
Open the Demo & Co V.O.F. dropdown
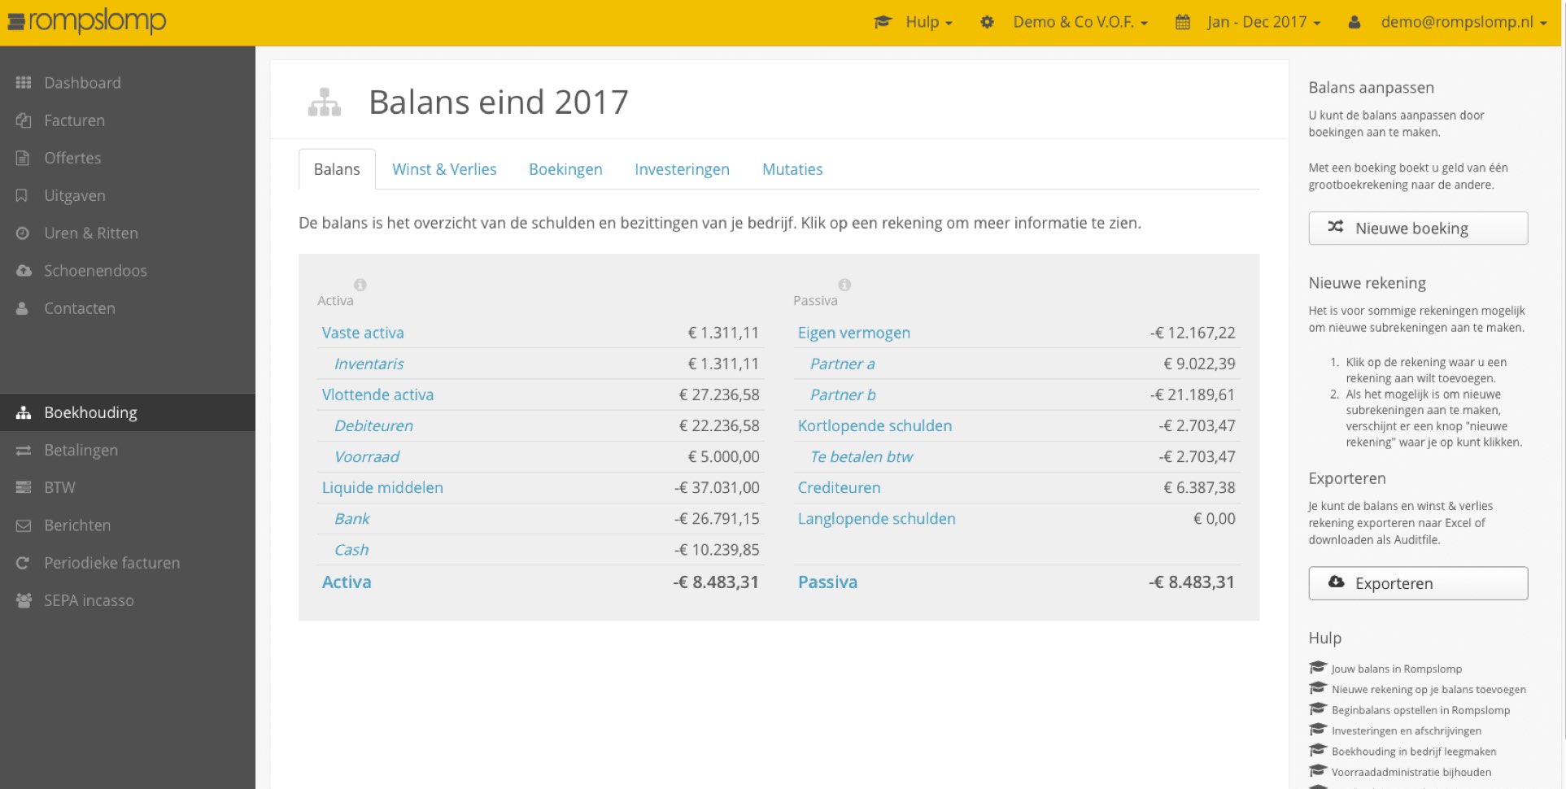click(1080, 22)
